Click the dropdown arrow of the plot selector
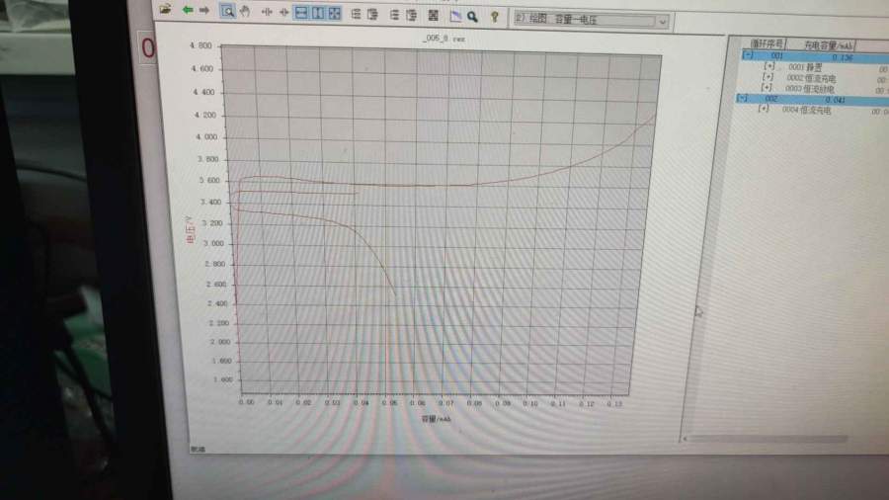889x500 pixels. [x=662, y=22]
